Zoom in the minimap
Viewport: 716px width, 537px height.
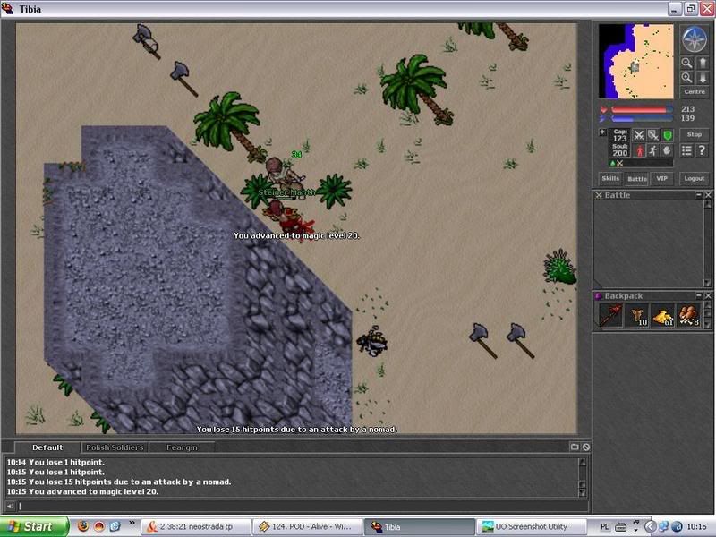click(x=686, y=78)
